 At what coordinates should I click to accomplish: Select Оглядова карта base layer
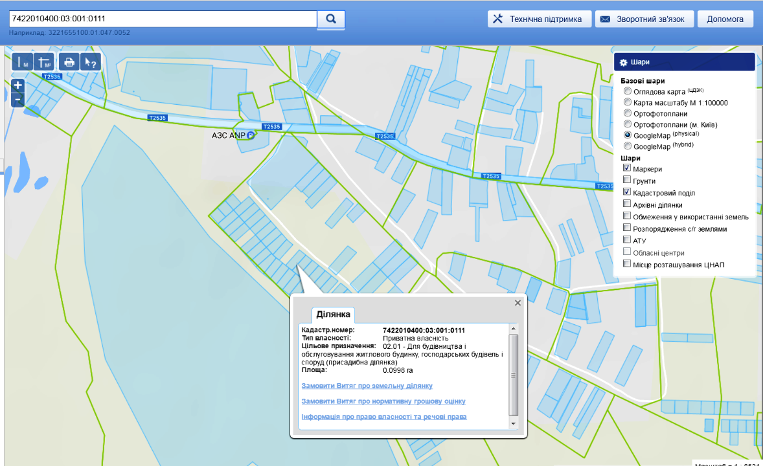(628, 91)
